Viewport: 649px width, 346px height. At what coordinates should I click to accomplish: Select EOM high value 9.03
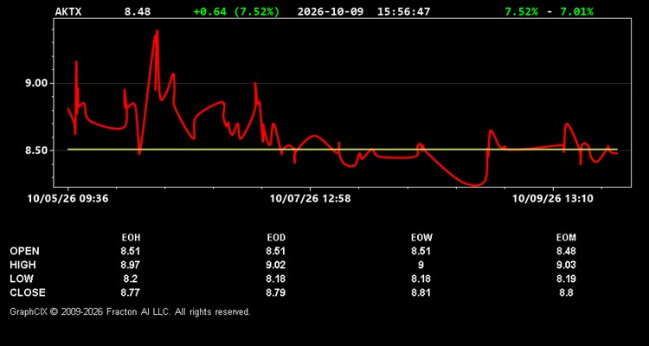coord(566,265)
